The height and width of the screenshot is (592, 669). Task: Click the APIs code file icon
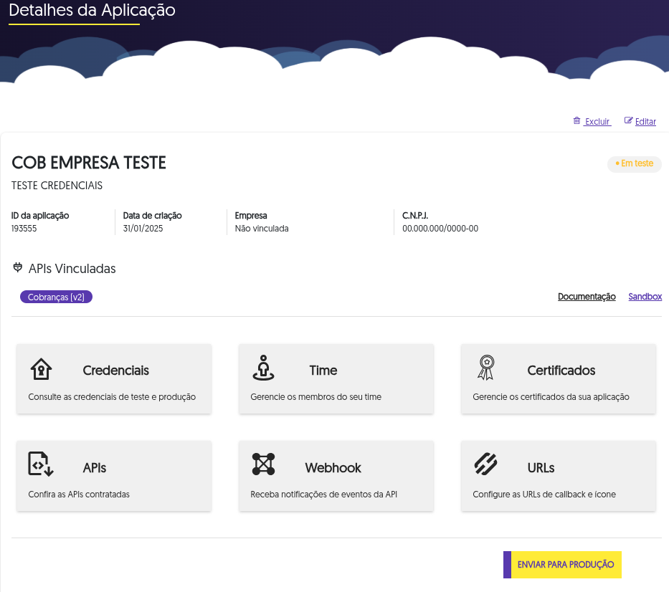(x=41, y=464)
